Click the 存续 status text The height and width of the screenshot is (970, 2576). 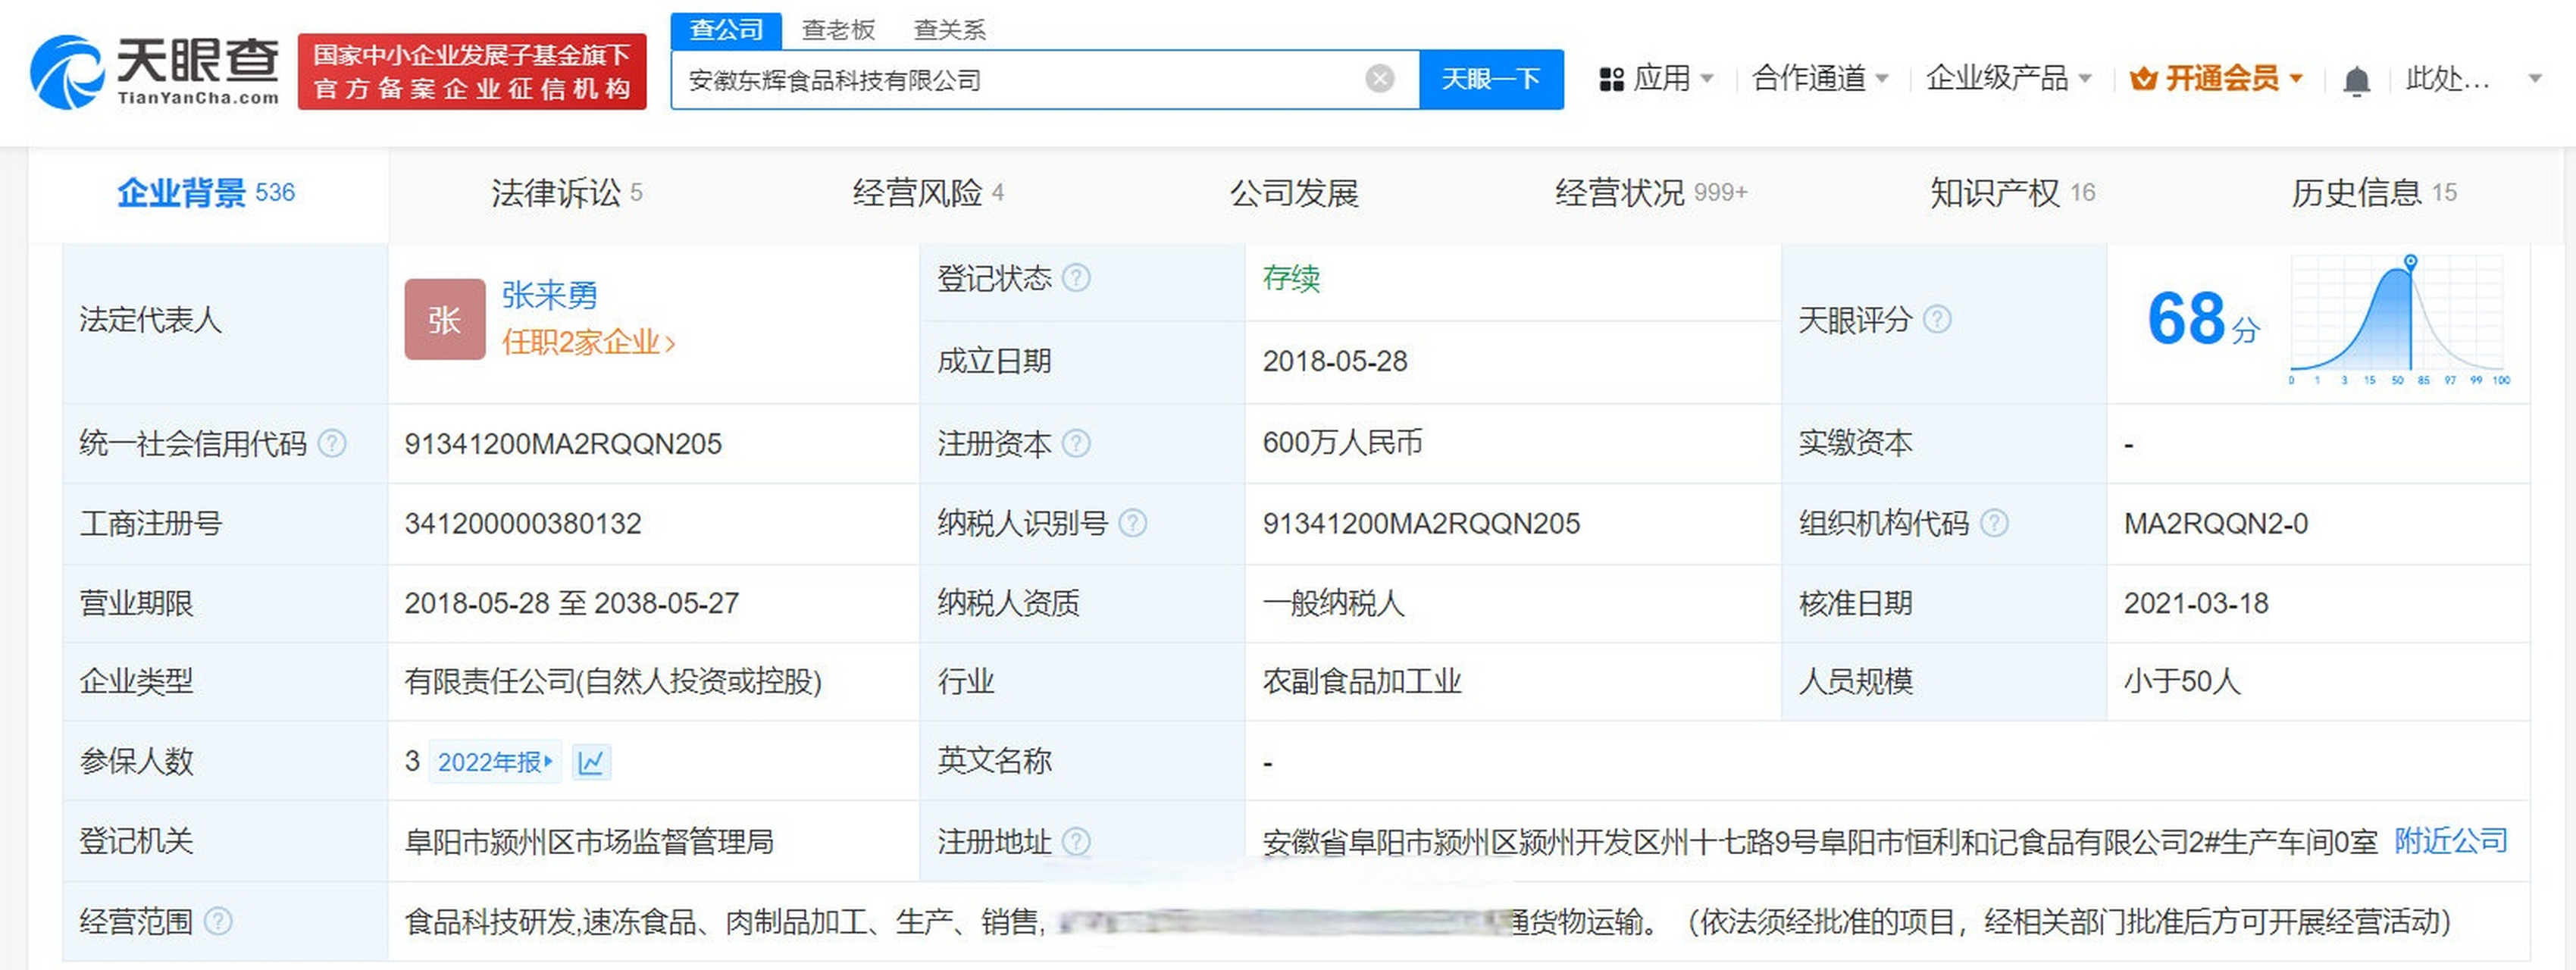[1291, 278]
